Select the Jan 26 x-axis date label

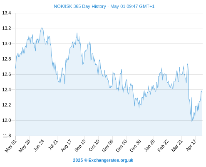[x=149, y=145]
